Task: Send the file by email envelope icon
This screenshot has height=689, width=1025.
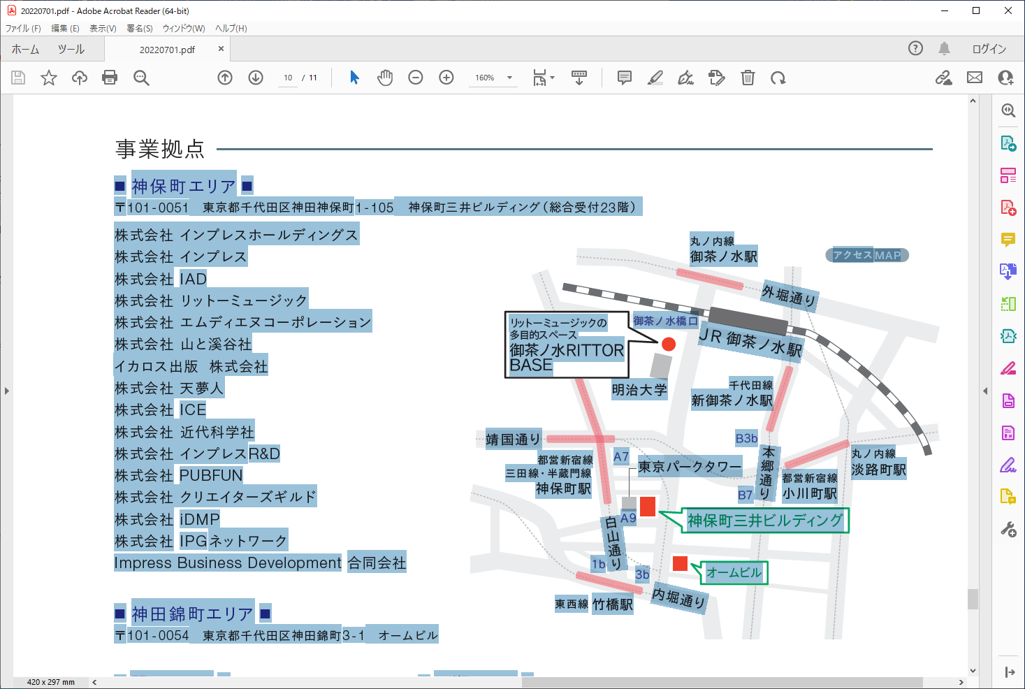Action: 975,78
